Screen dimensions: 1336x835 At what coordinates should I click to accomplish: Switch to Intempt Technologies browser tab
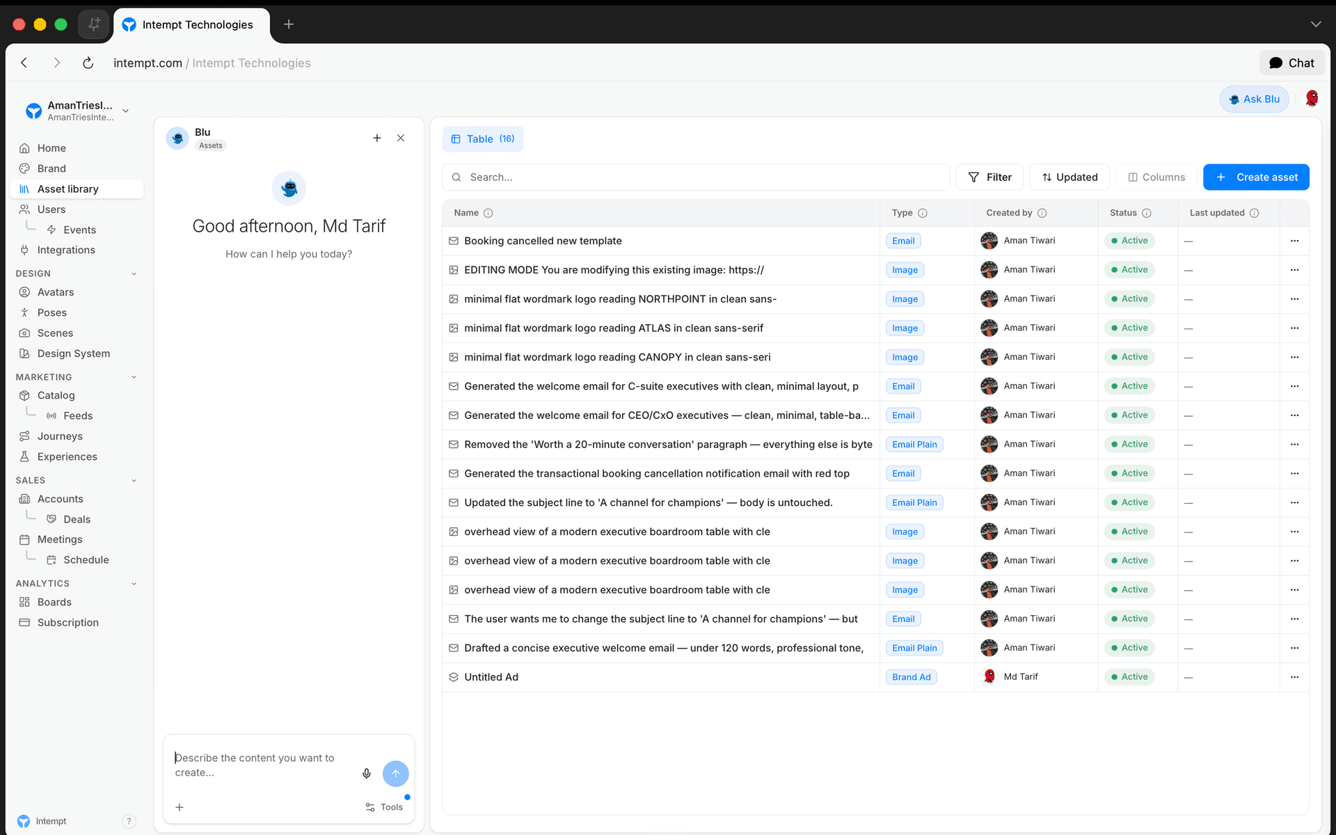pyautogui.click(x=191, y=24)
